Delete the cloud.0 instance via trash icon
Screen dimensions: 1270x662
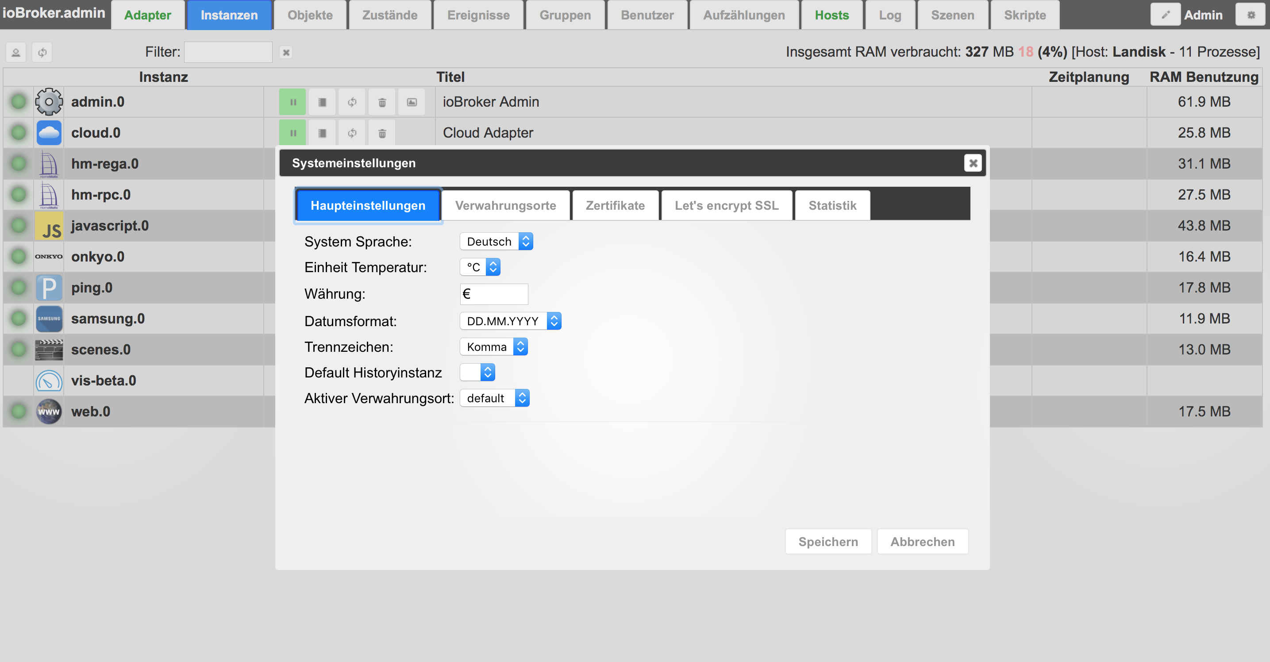pyautogui.click(x=382, y=133)
